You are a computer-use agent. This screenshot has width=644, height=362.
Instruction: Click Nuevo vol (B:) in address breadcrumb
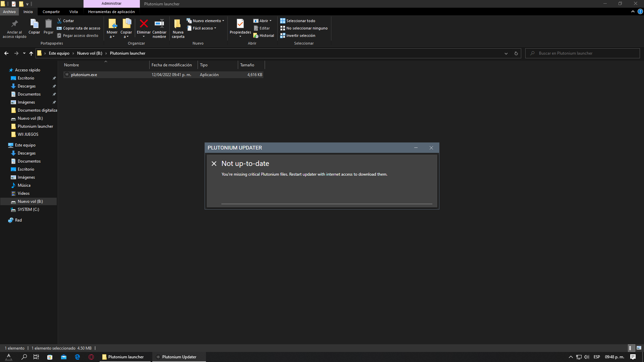pyautogui.click(x=90, y=53)
